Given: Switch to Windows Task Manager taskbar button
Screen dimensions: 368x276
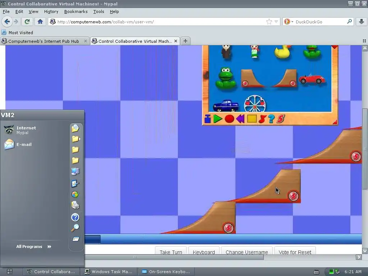Looking at the screenshot, I should coord(109,272).
